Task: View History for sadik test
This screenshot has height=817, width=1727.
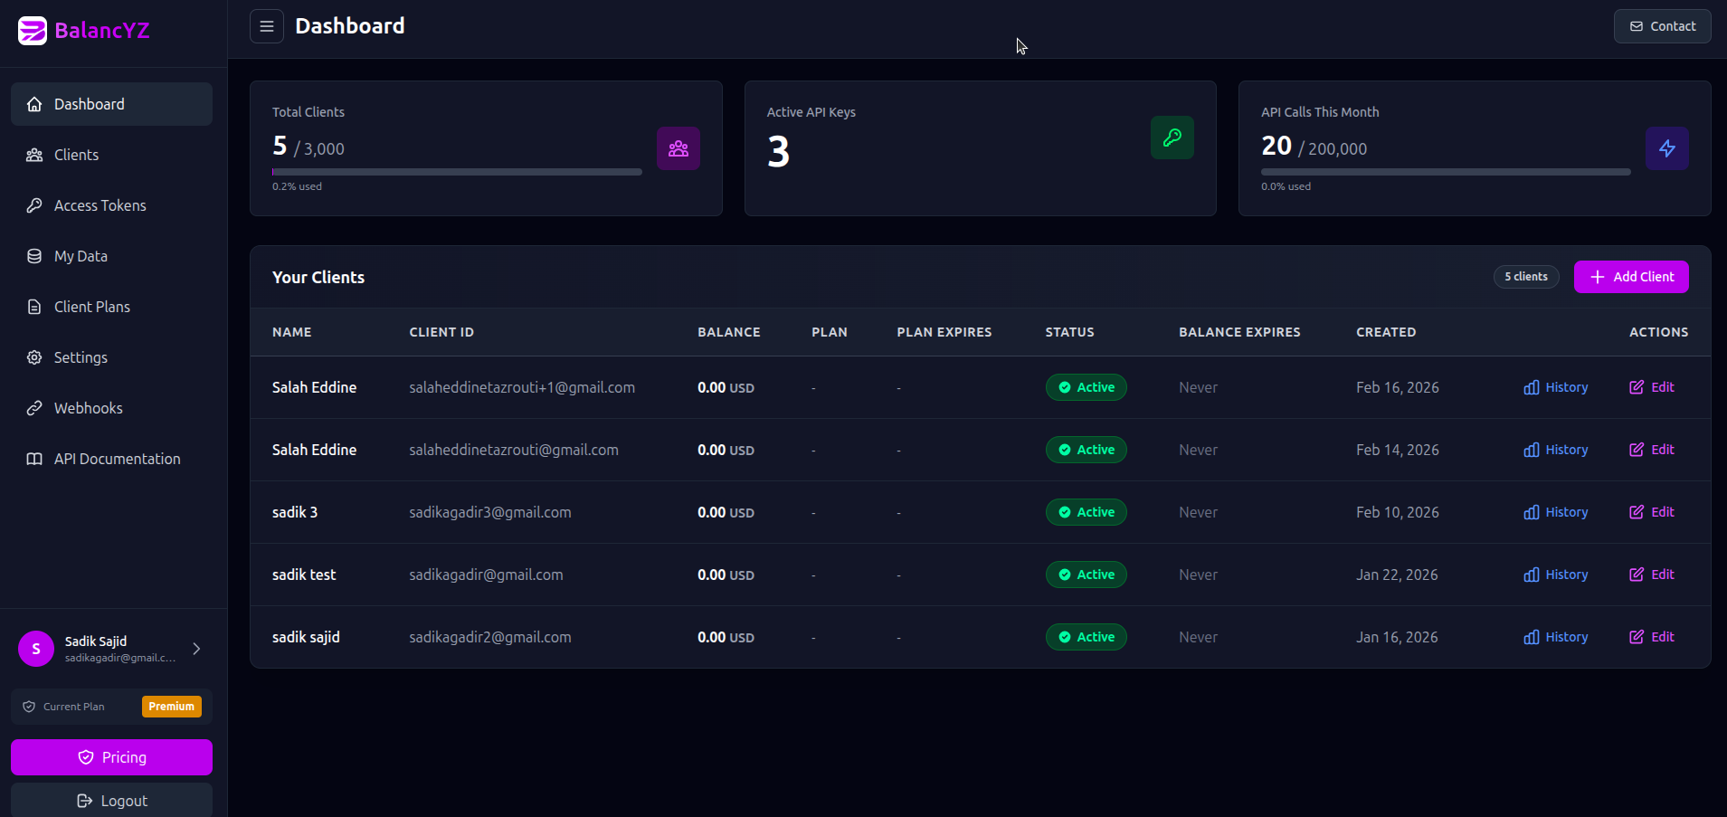Action: pyautogui.click(x=1556, y=575)
